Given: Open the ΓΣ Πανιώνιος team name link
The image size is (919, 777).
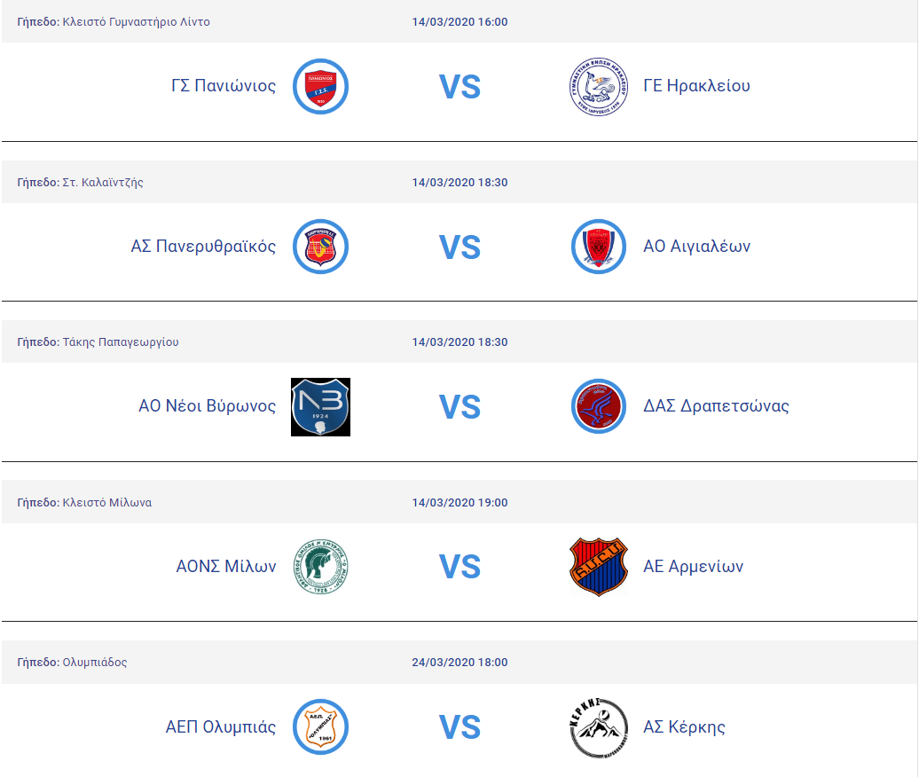Looking at the screenshot, I should coord(224,86).
